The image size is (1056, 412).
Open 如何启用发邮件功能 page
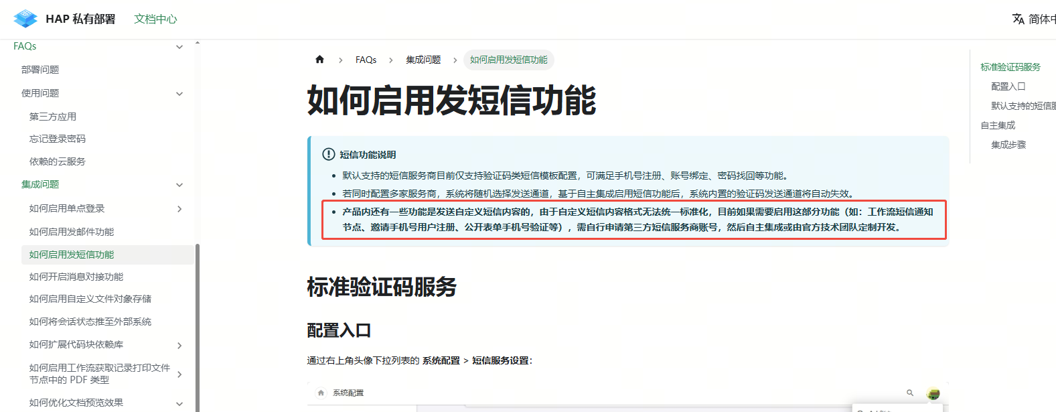coord(72,232)
